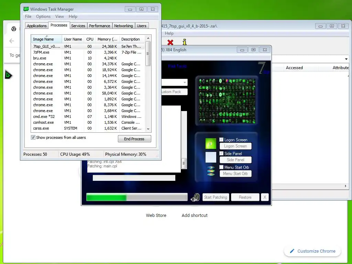Select the 7zFM.exe process row
This screenshot has height=264, width=352.
coord(88,52)
